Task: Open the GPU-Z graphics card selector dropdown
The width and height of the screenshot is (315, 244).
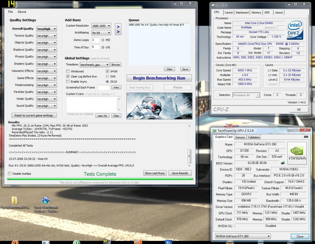Action: tap(243, 236)
